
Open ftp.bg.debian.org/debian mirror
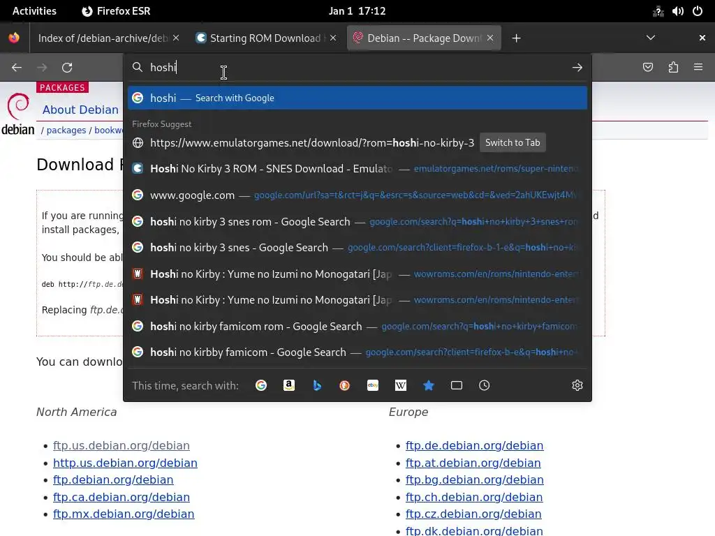(474, 480)
